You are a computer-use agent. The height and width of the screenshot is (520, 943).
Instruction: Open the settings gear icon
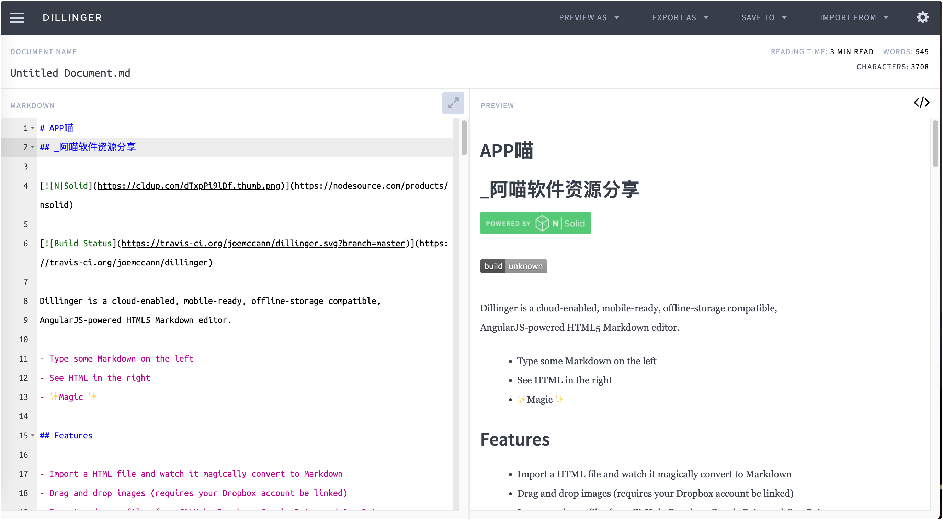click(922, 17)
